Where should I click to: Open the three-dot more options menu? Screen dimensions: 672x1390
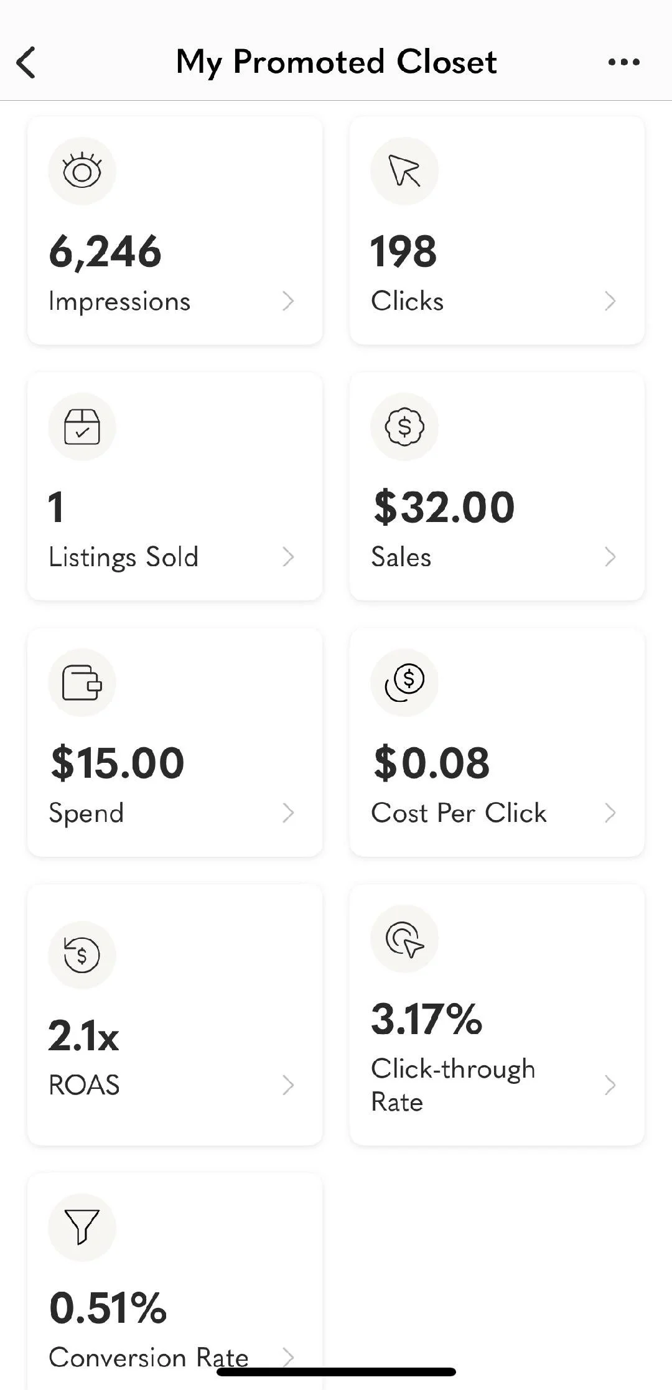pyautogui.click(x=623, y=62)
